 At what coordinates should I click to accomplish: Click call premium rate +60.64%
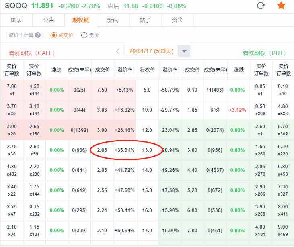(125, 231)
